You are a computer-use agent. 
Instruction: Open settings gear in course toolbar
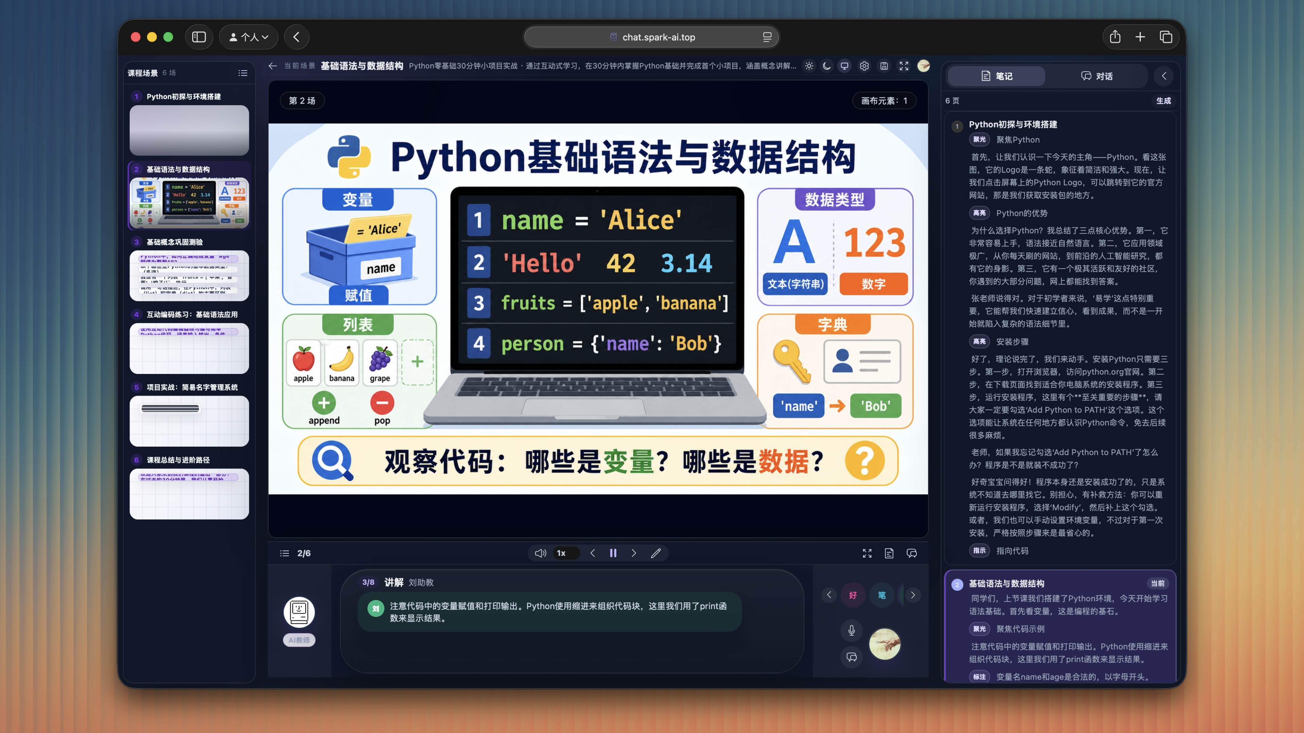(864, 66)
